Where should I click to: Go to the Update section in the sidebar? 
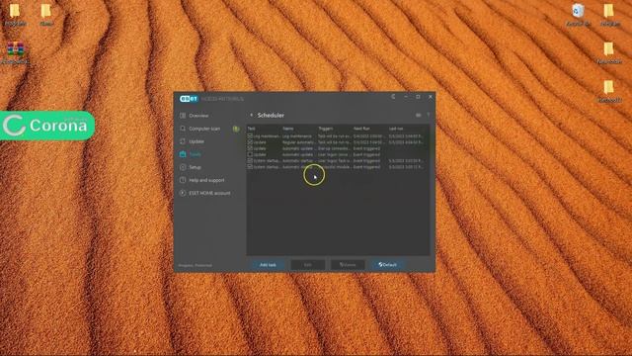point(197,141)
